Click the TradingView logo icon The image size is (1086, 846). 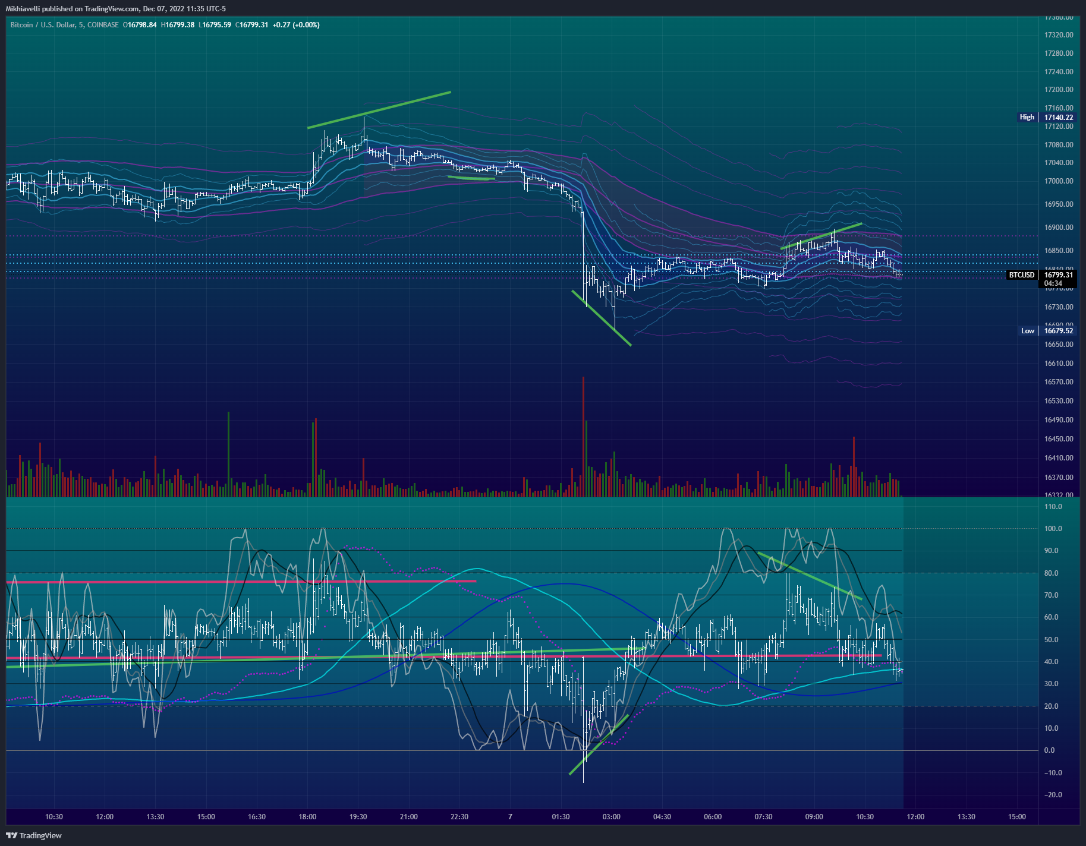point(11,835)
